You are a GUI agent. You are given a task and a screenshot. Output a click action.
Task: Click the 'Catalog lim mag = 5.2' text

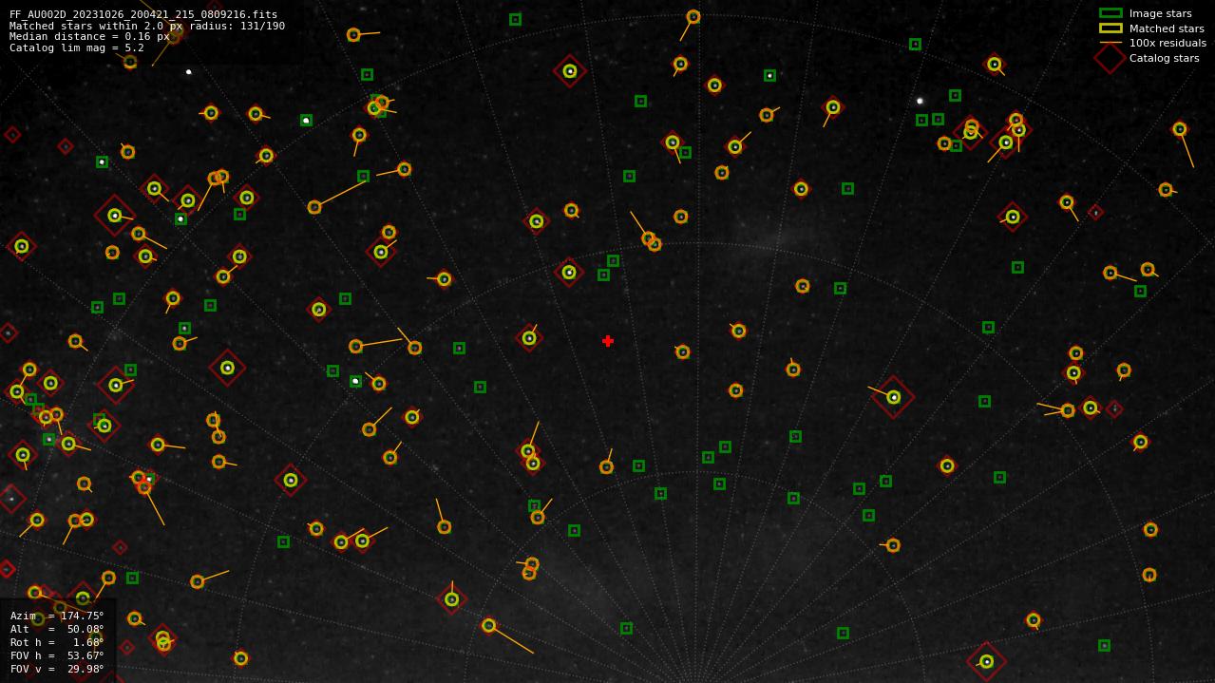[x=77, y=47]
